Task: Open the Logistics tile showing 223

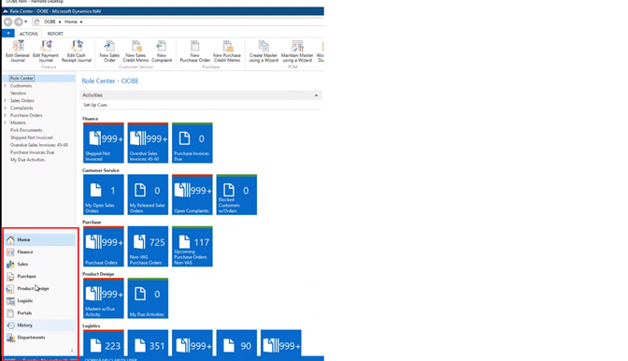Action: [x=104, y=343]
